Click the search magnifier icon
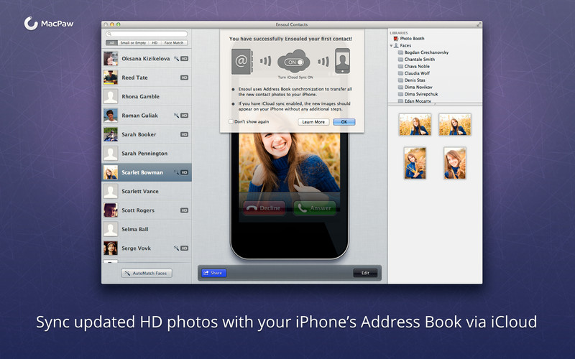The width and height of the screenshot is (575, 359). coord(109,34)
